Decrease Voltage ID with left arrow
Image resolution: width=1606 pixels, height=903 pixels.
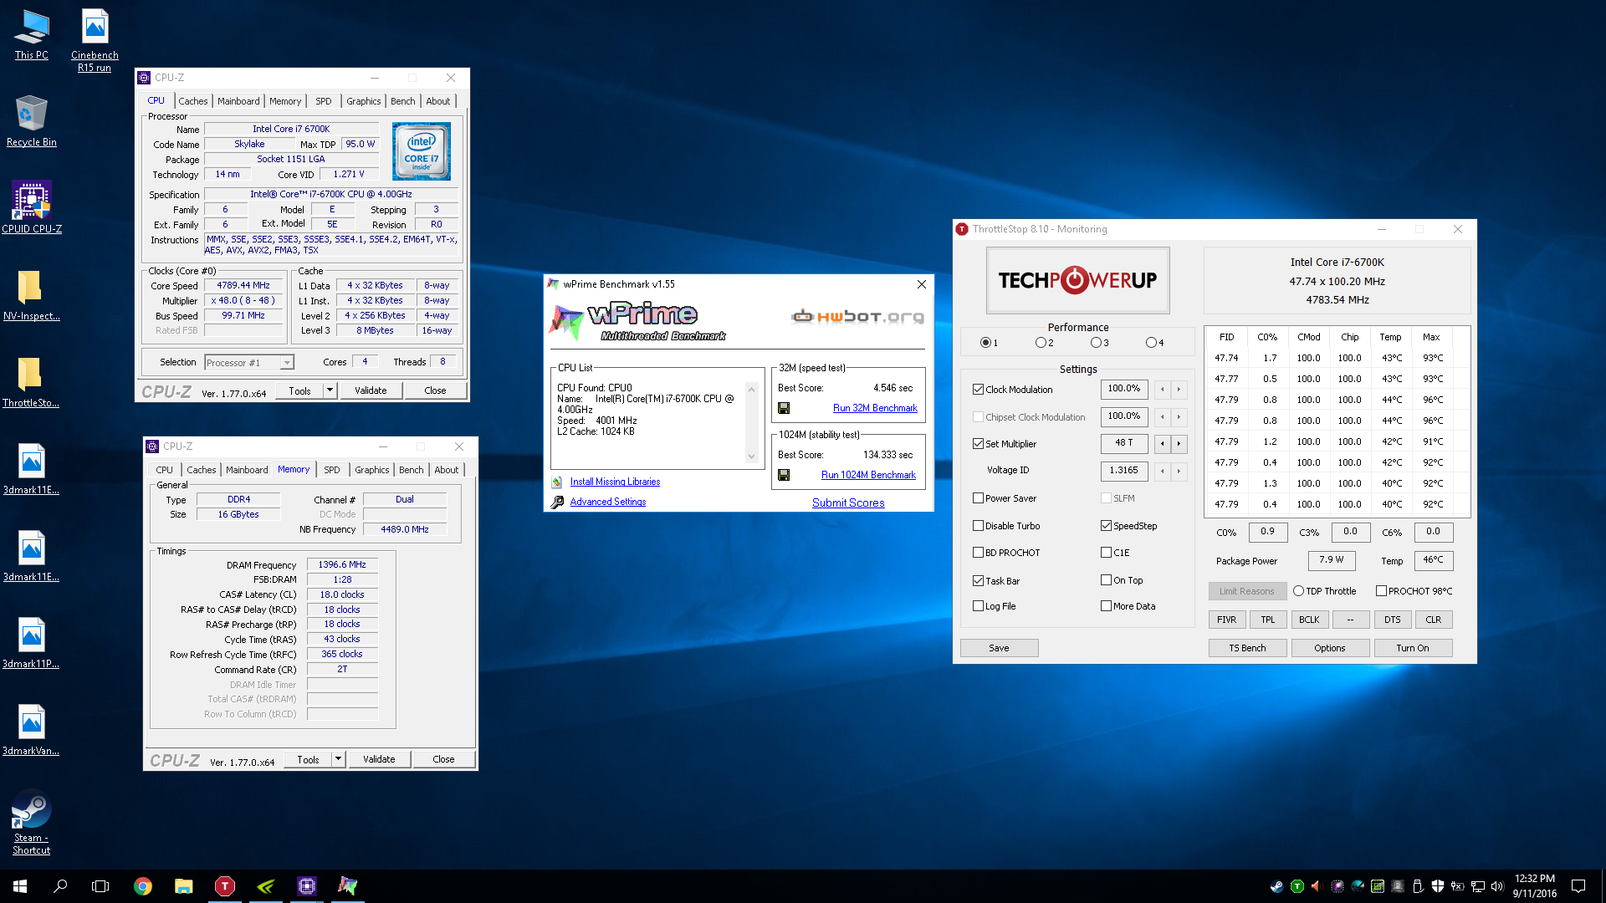click(x=1162, y=471)
